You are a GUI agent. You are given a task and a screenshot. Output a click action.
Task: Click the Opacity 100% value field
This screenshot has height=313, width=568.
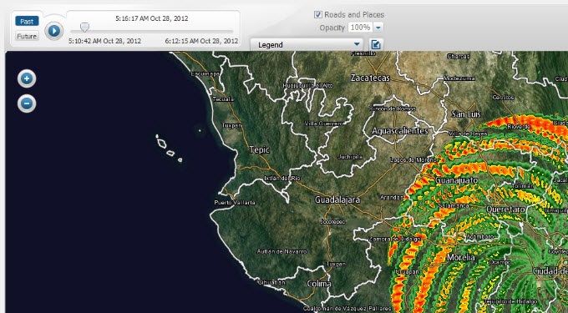(360, 28)
